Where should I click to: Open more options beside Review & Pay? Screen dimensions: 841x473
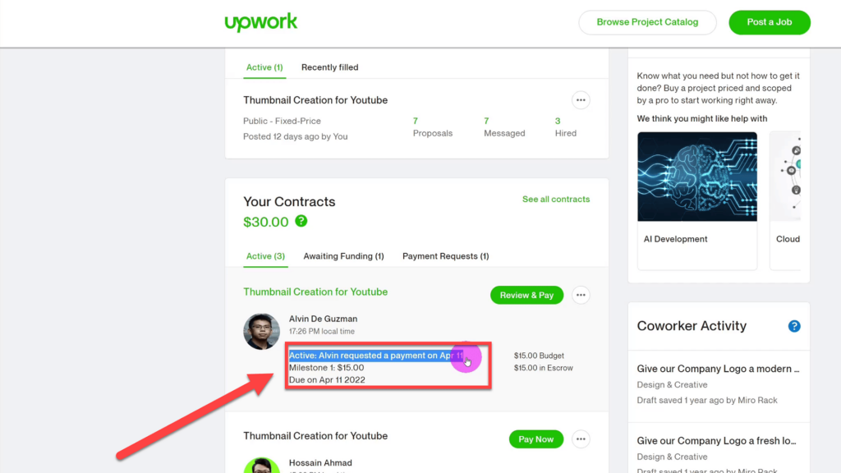581,295
